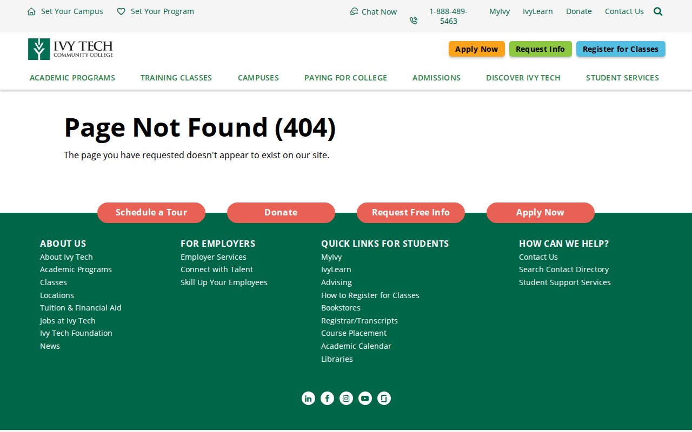Open the Admissions navigation item
This screenshot has width=692, height=432.
[436, 78]
